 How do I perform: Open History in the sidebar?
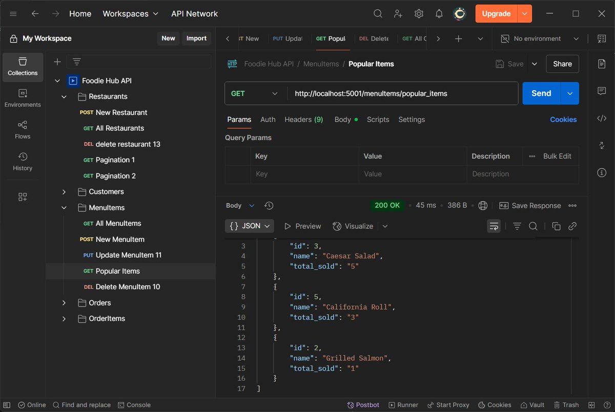(x=23, y=162)
